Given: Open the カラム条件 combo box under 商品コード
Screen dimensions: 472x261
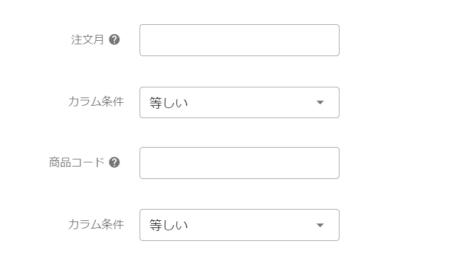Looking at the screenshot, I should click(x=239, y=225).
